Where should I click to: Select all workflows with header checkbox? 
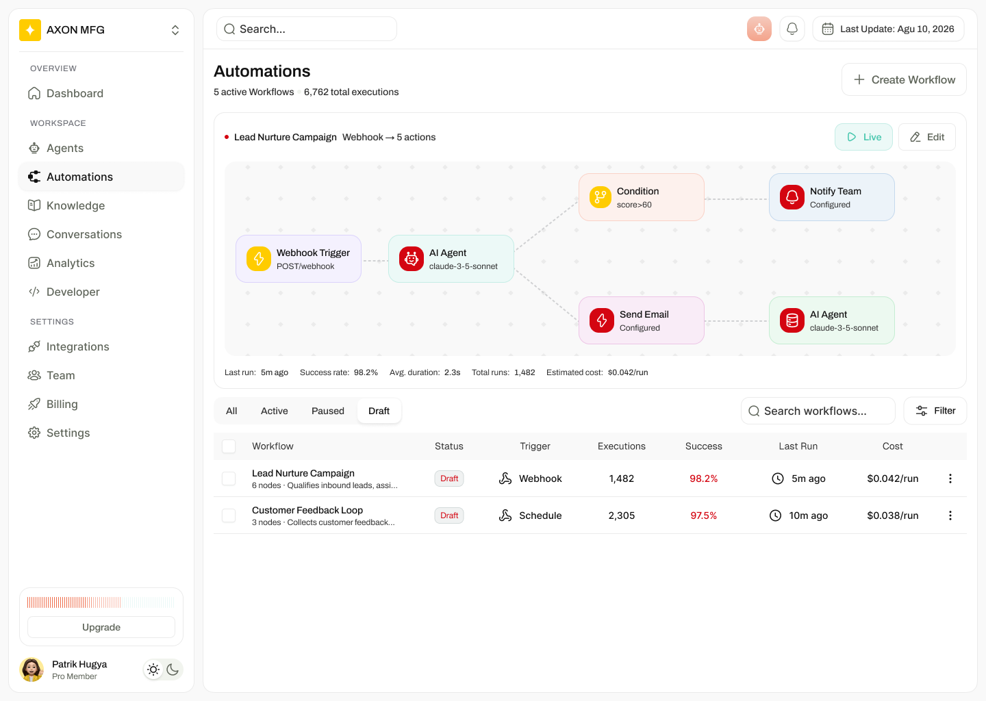click(229, 446)
